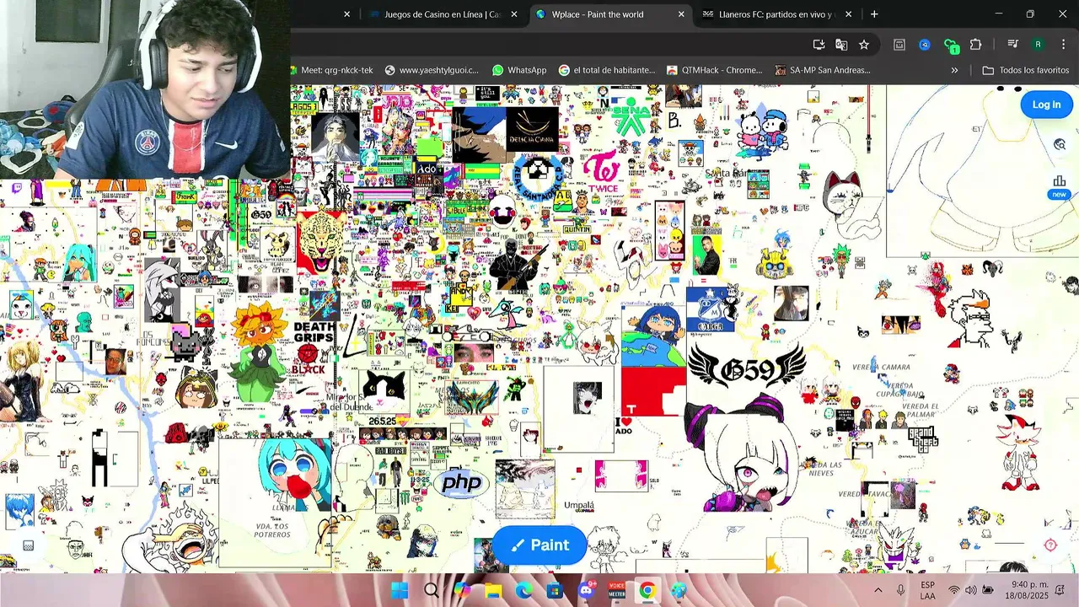Click the Google Chrome taskbar icon
Viewport: 1079px width, 607px height.
(647, 590)
